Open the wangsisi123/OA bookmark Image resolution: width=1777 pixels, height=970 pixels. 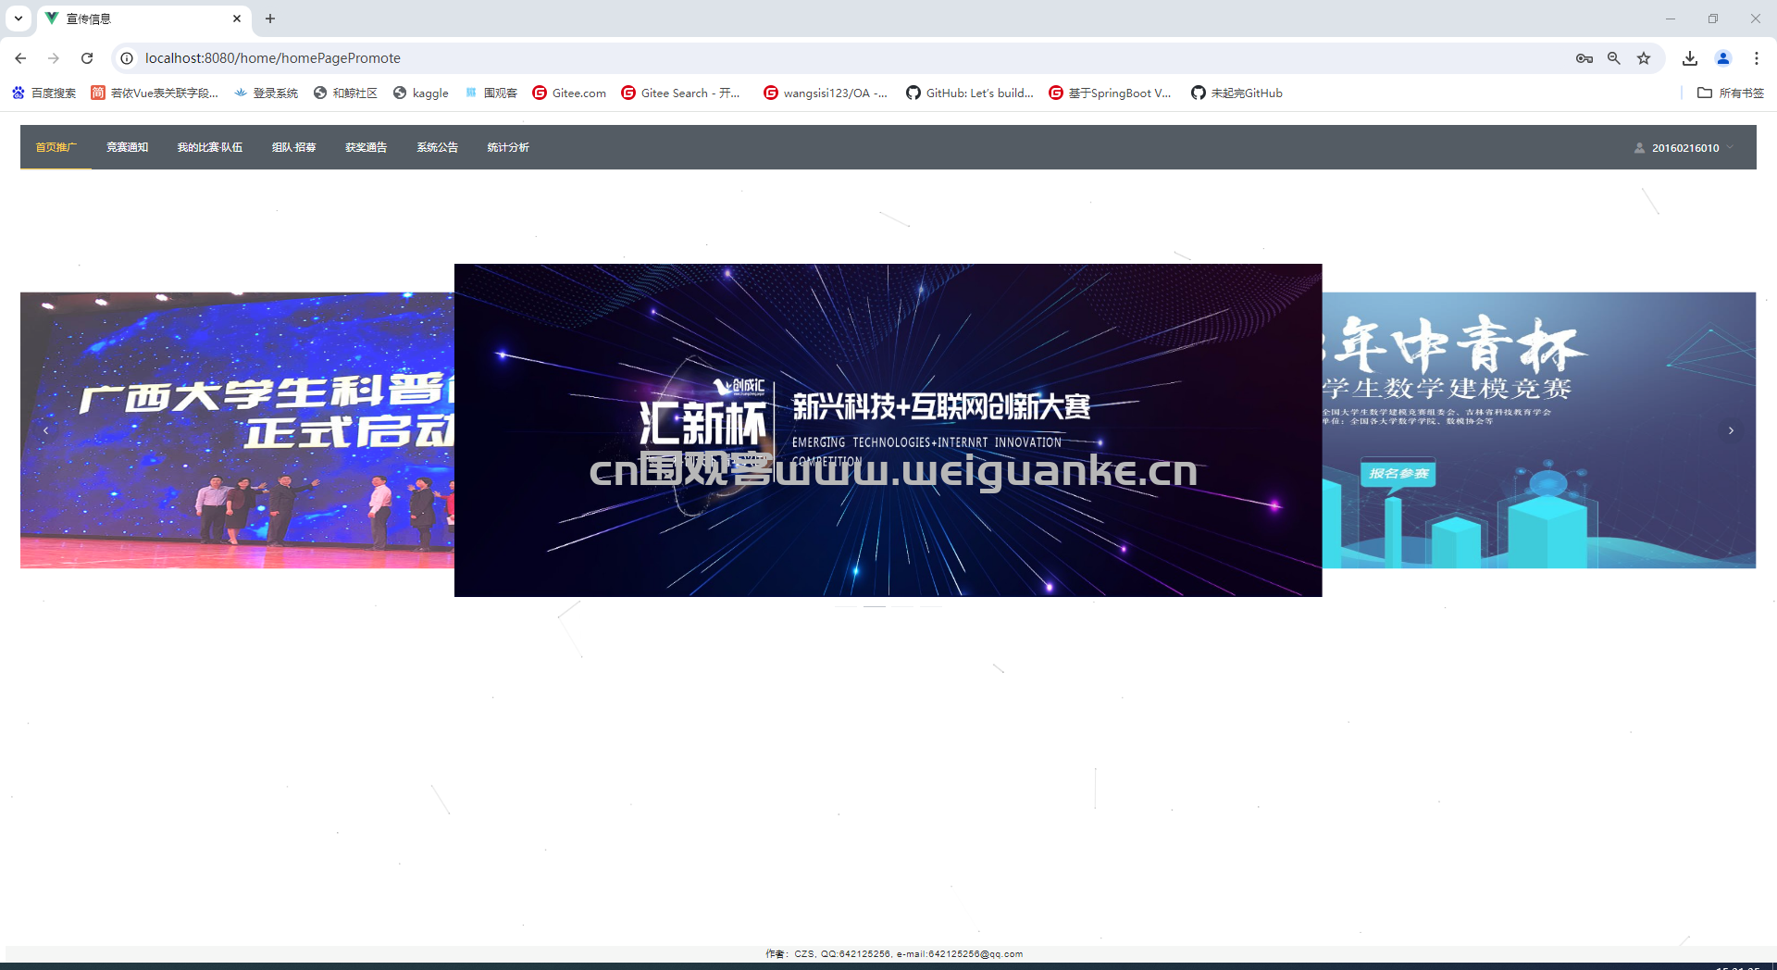pyautogui.click(x=825, y=93)
